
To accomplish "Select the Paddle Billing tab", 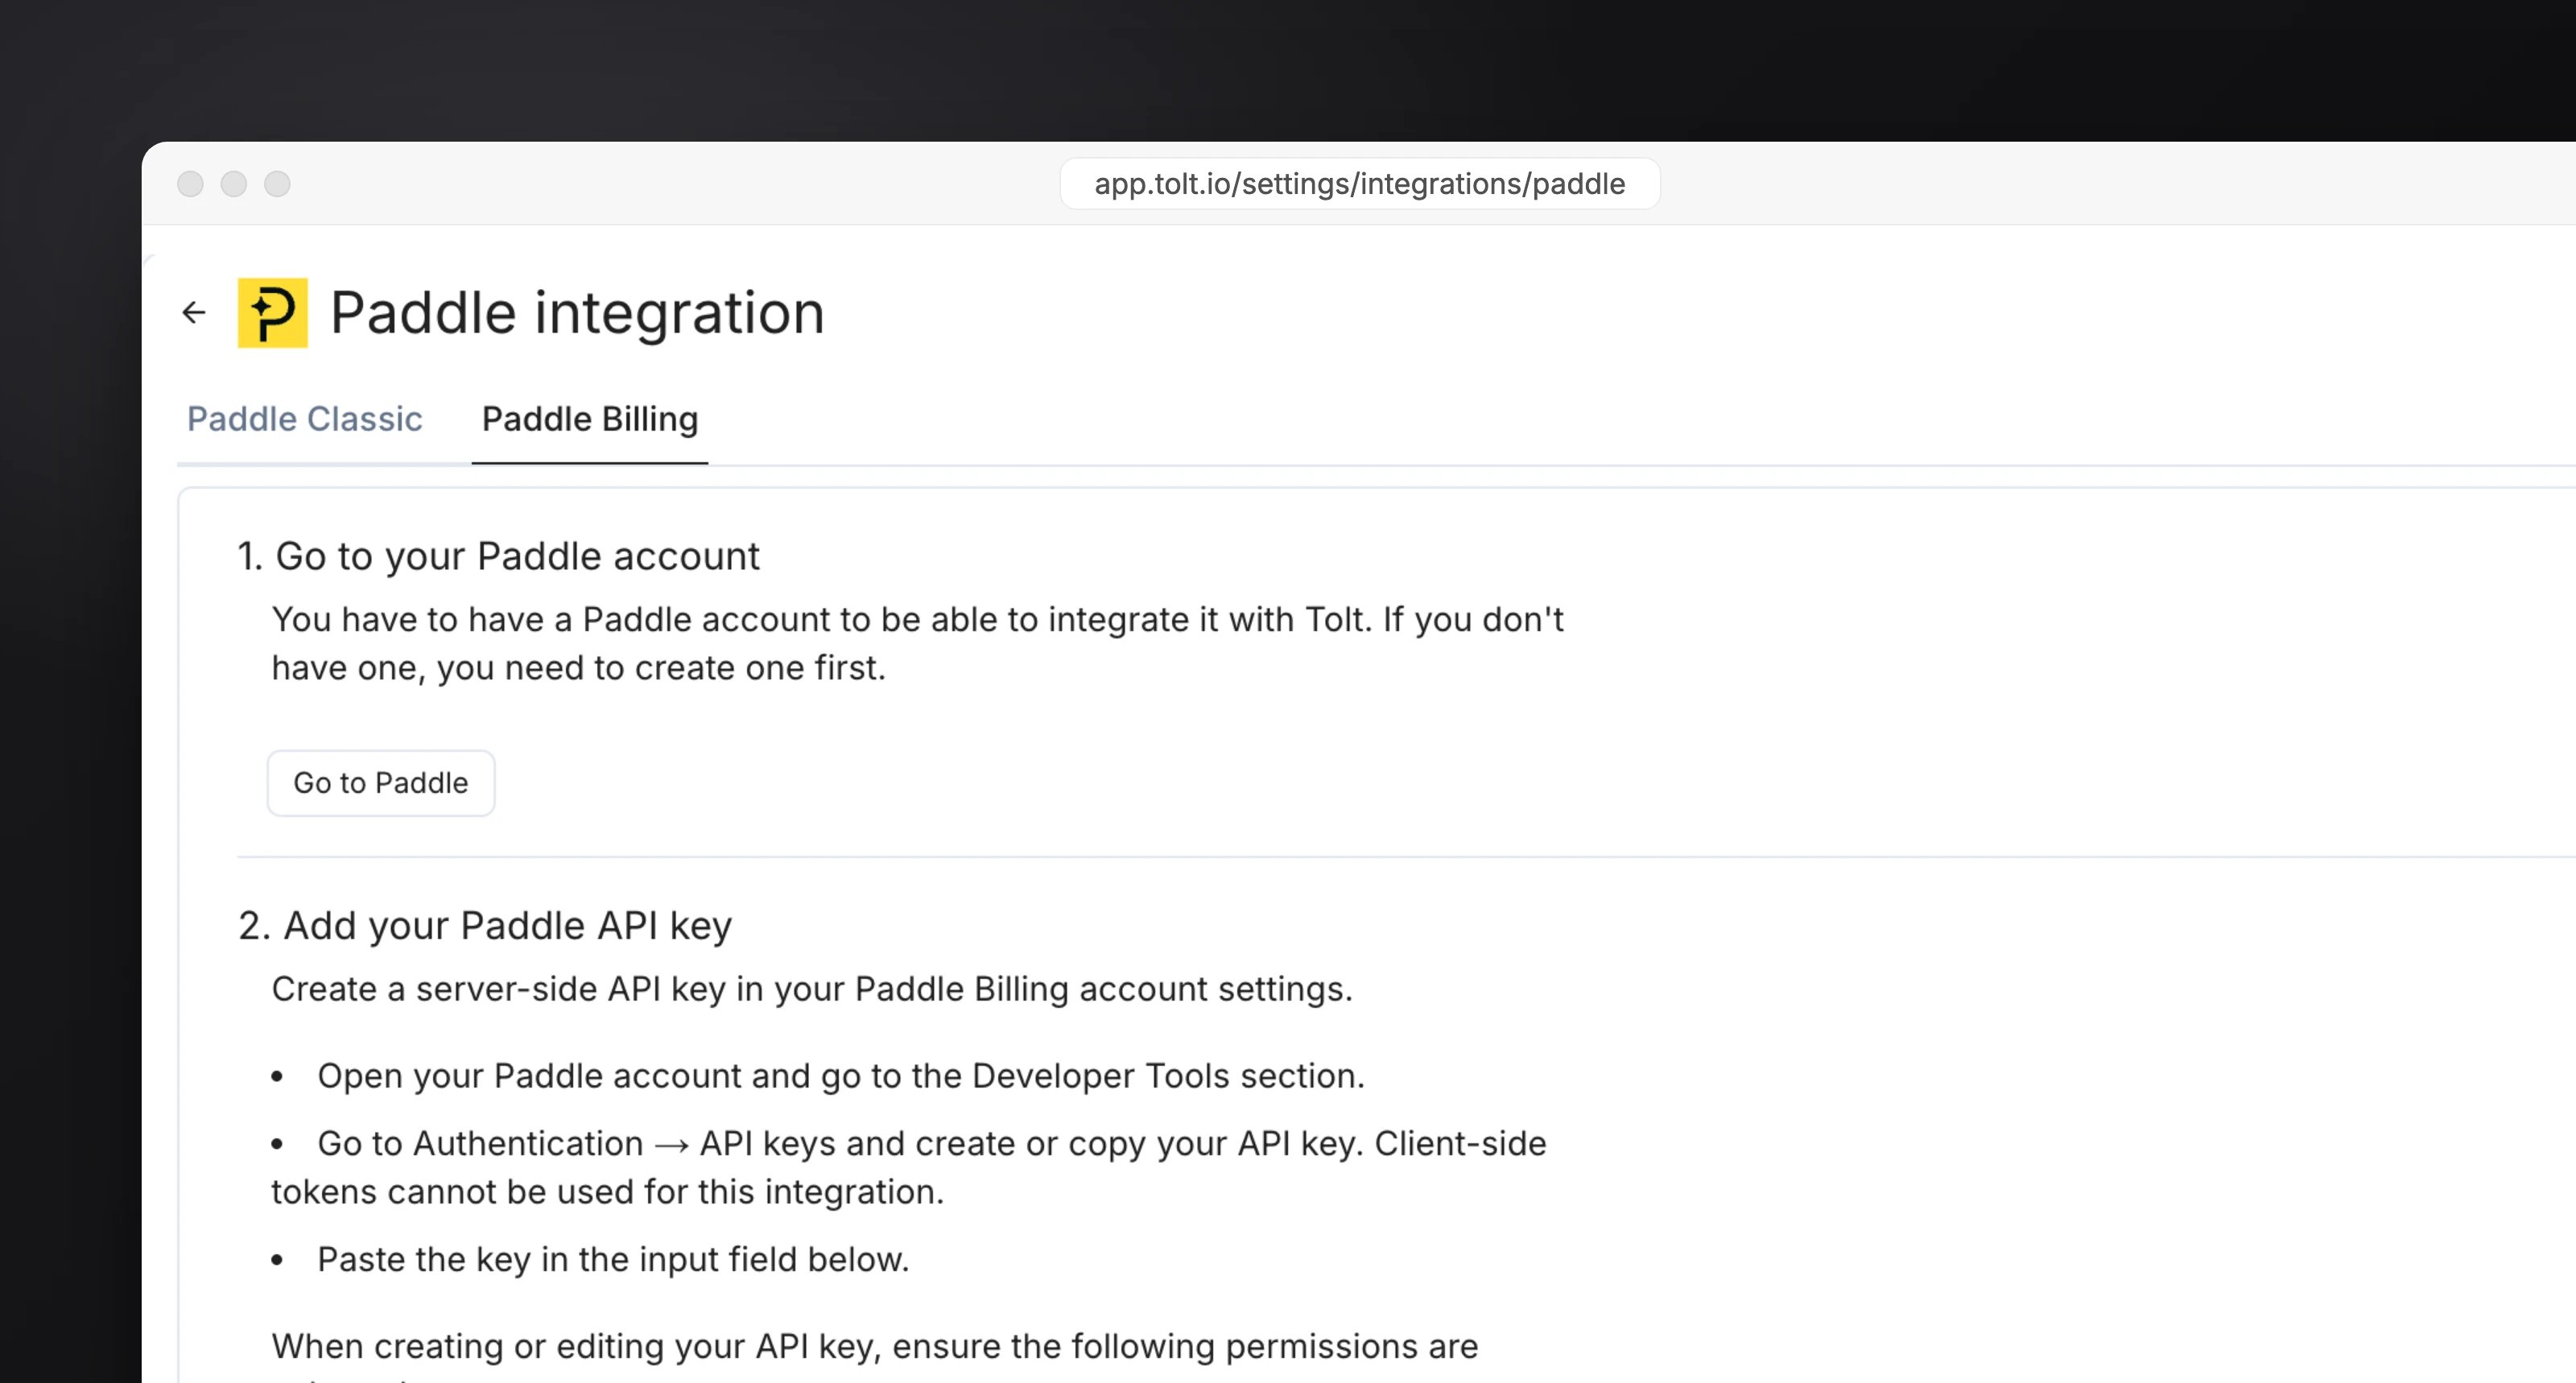I will (x=590, y=419).
